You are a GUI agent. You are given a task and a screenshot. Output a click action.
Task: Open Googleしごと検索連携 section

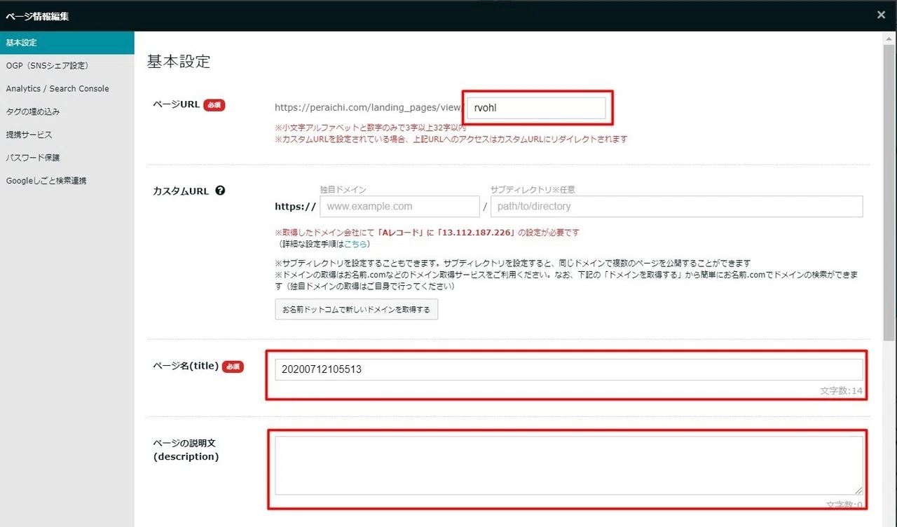tap(67, 181)
